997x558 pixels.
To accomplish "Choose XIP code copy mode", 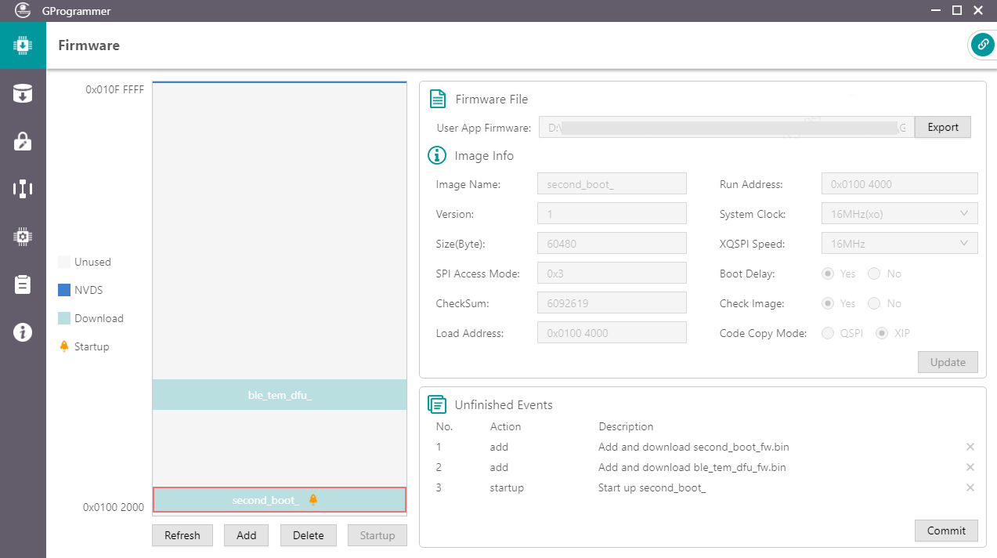I will coord(882,333).
